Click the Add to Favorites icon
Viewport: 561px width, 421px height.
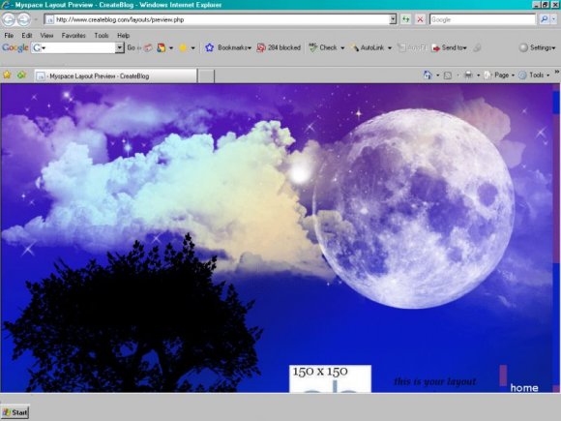(x=22, y=75)
